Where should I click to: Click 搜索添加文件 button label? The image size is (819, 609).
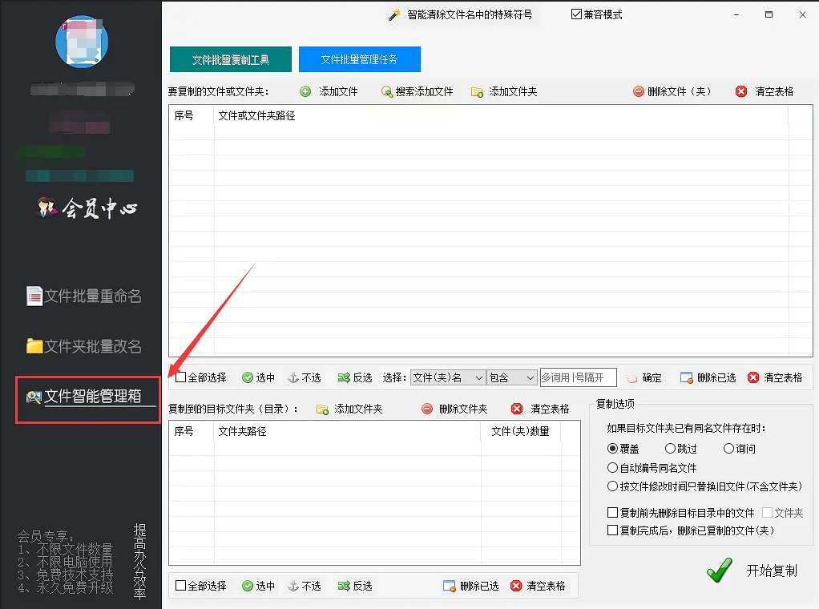[424, 92]
